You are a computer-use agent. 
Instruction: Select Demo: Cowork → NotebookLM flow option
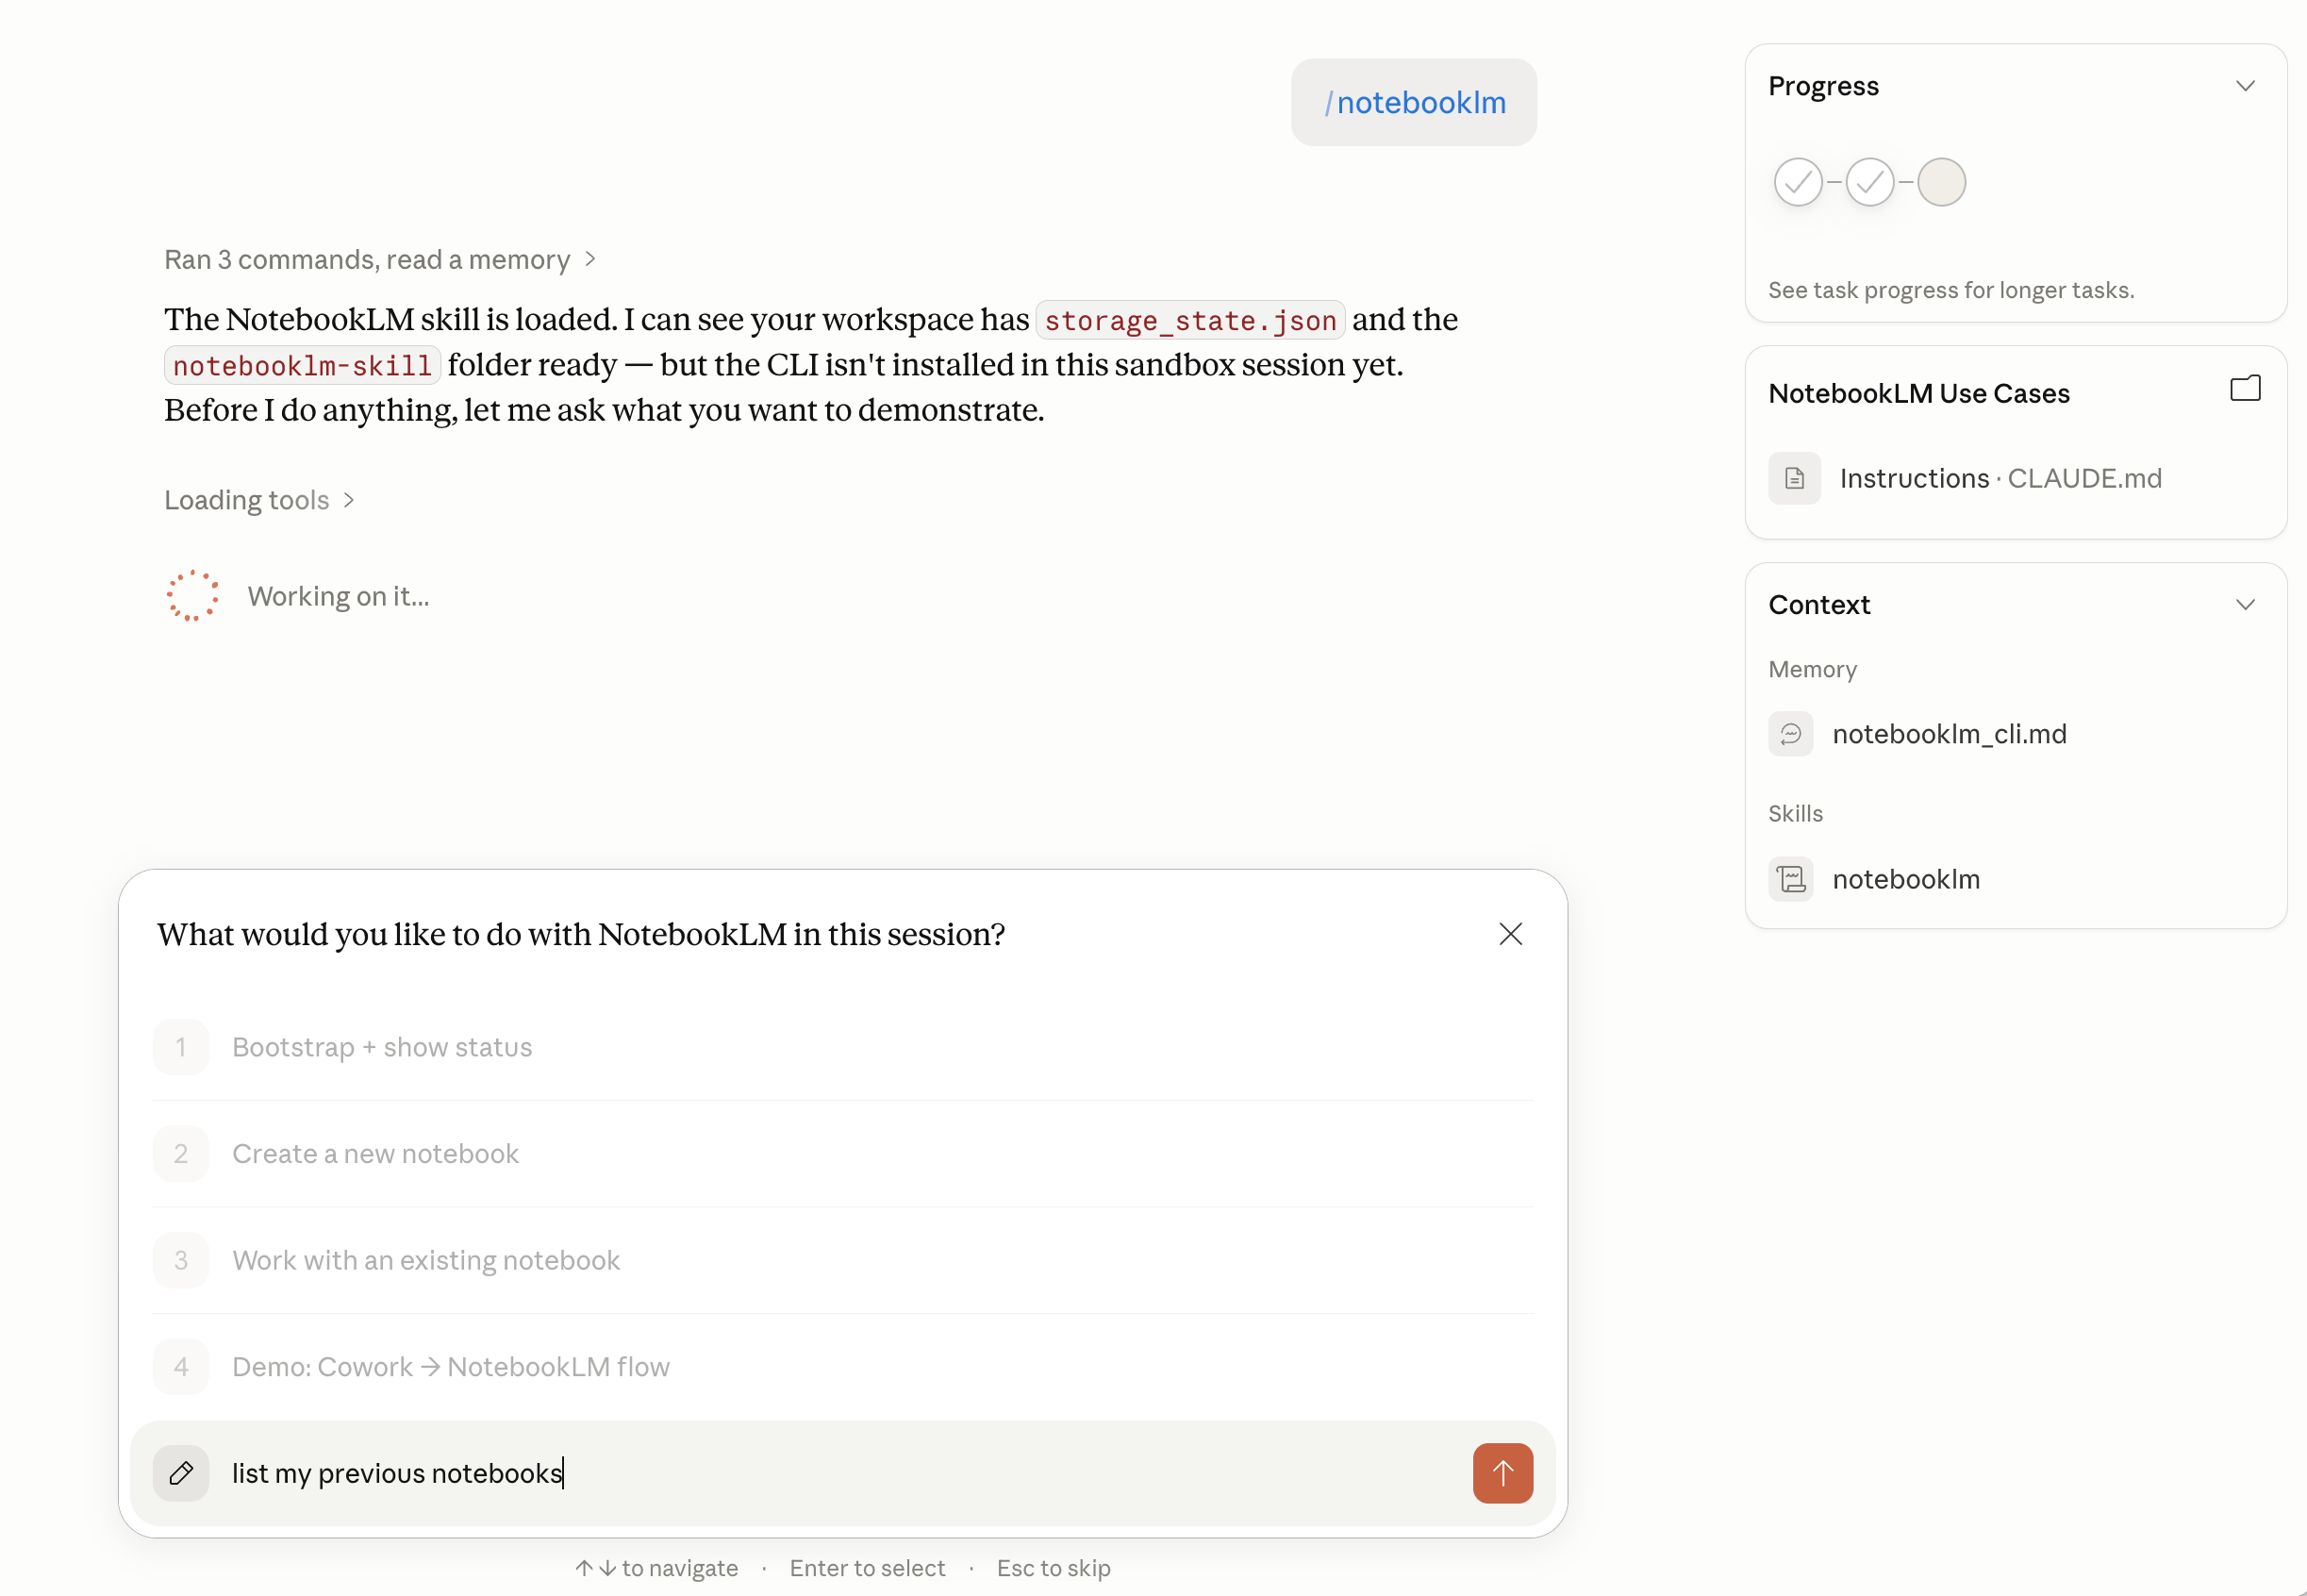(450, 1366)
